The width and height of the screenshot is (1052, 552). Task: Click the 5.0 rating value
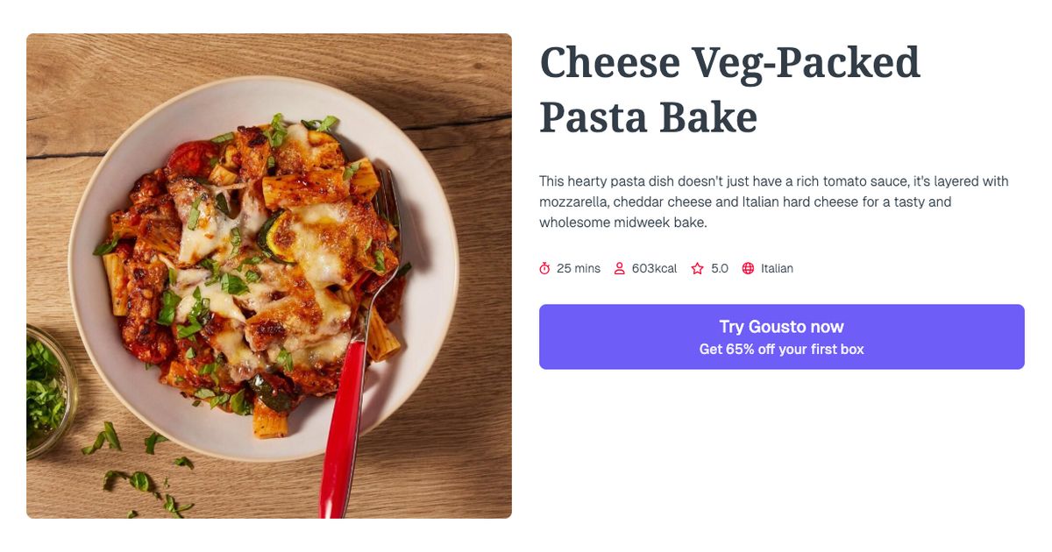[720, 268]
